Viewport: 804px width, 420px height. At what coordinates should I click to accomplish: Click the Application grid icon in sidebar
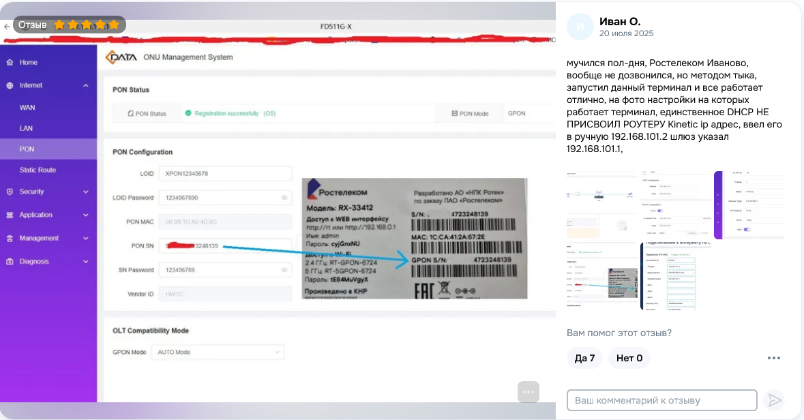[10, 215]
